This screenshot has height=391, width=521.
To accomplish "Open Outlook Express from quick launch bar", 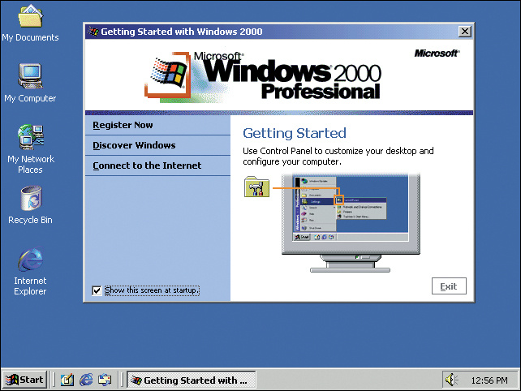I will pyautogui.click(x=105, y=380).
